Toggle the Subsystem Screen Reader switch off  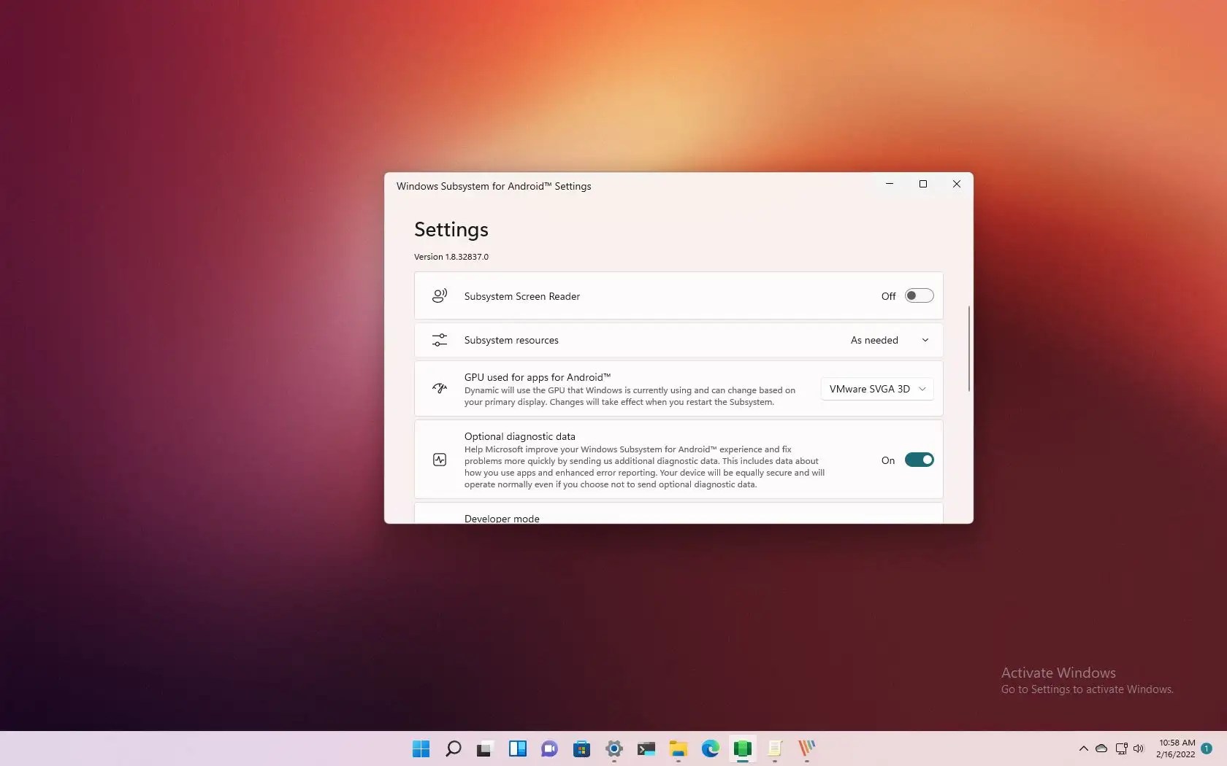(918, 295)
